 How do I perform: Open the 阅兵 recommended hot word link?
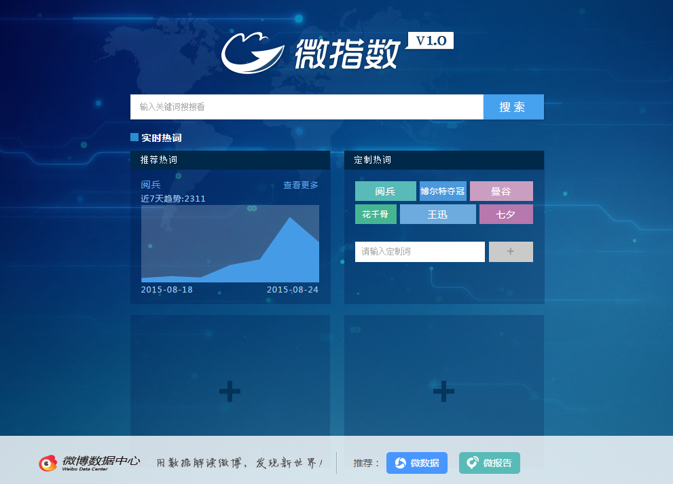point(151,185)
